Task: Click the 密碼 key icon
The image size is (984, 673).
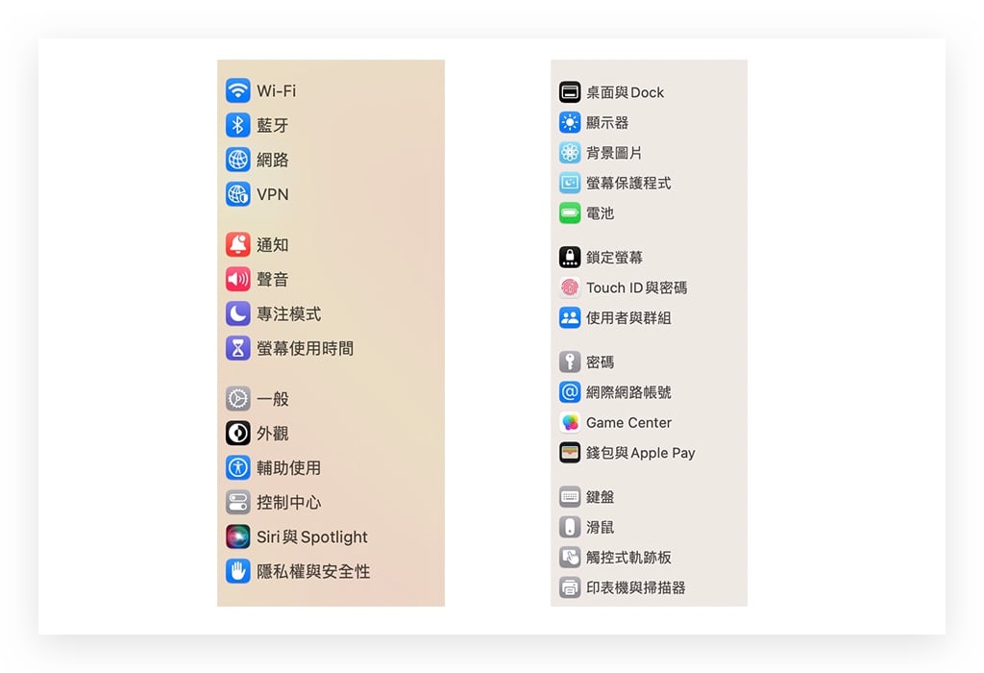Action: click(x=570, y=362)
